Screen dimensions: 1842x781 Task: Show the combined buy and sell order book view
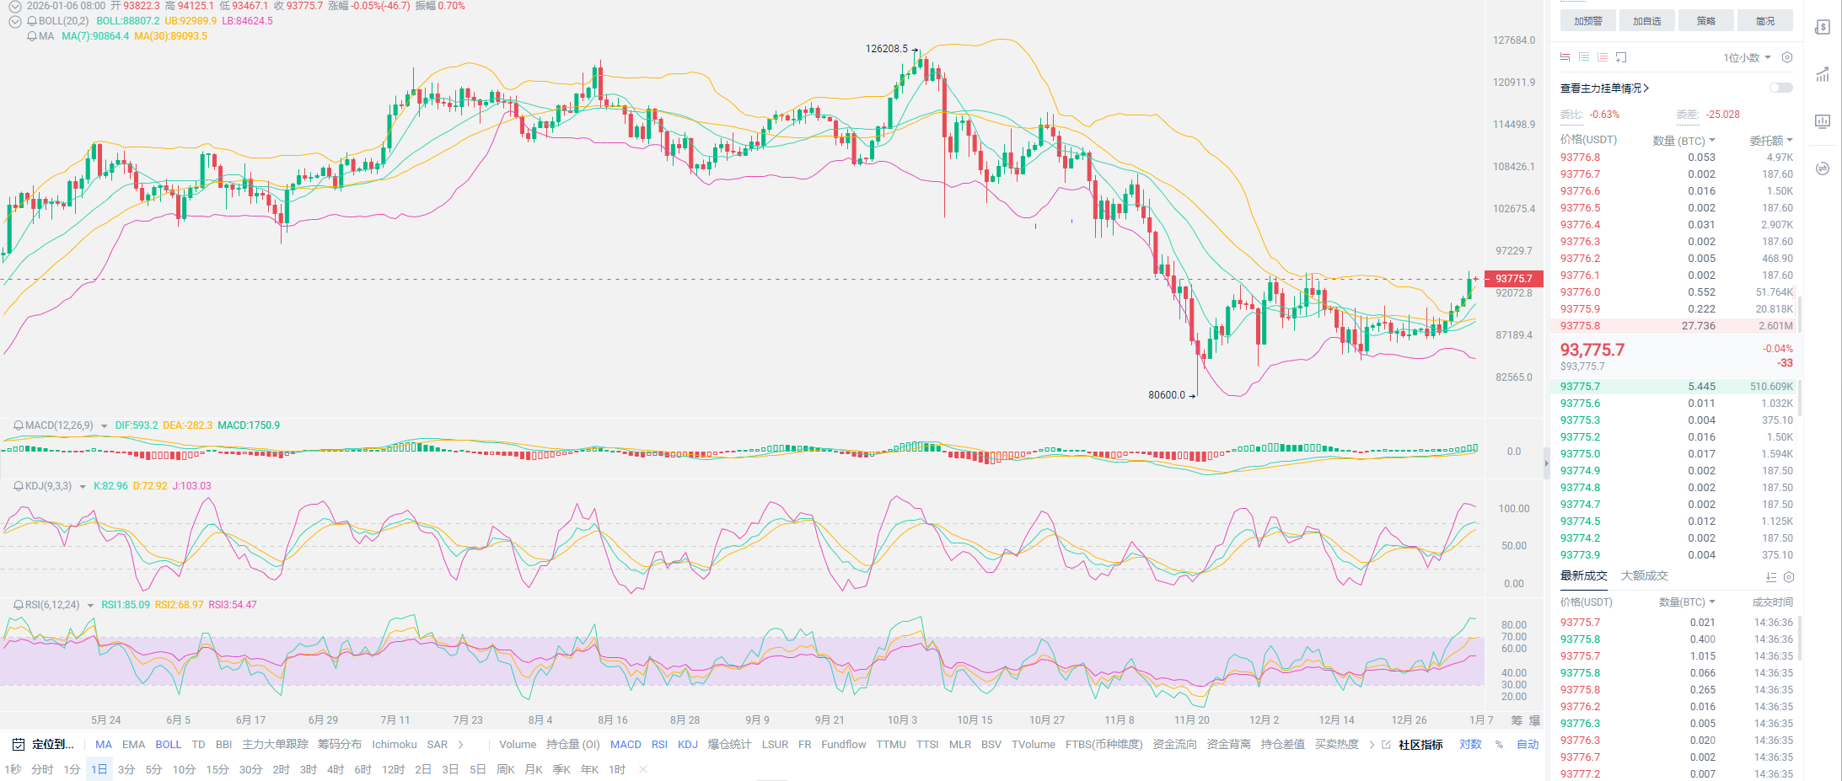click(1565, 57)
